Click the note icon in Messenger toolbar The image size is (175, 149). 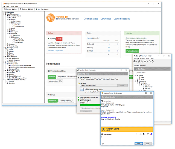[x=142, y=61]
